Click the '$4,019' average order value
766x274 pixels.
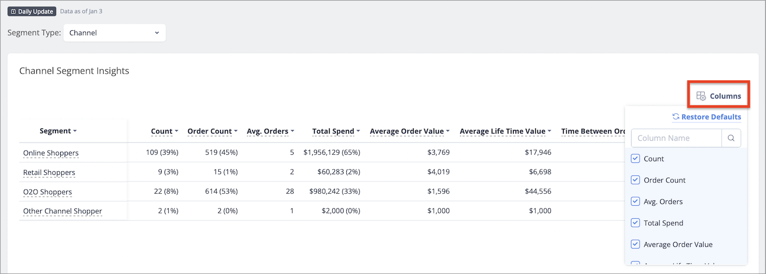pyautogui.click(x=439, y=172)
